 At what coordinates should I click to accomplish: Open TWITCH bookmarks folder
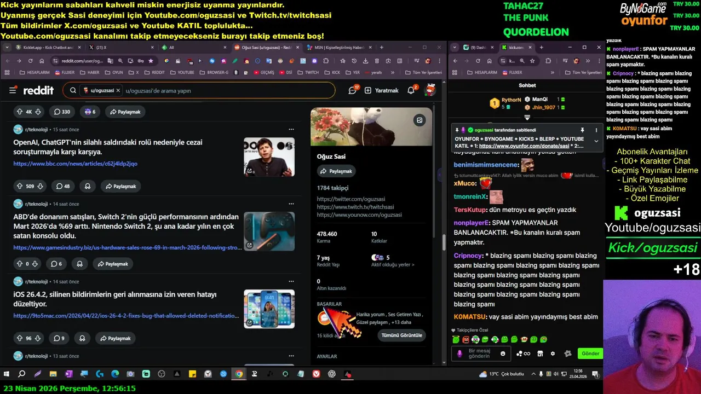308,72
